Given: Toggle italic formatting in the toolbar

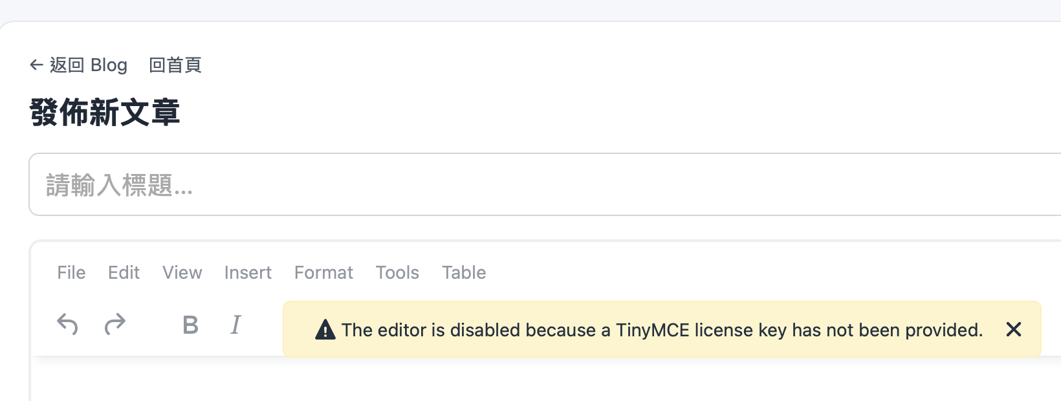Looking at the screenshot, I should (235, 325).
